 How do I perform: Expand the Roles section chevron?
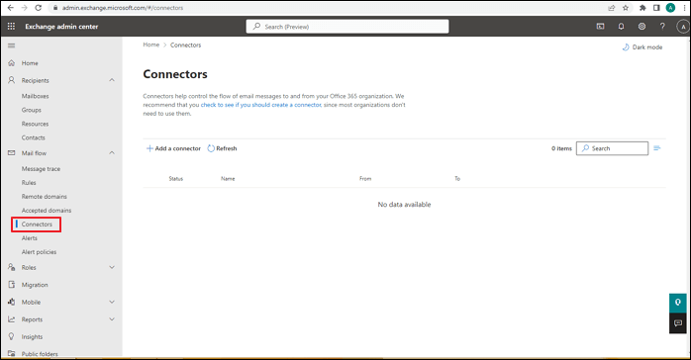pos(112,267)
